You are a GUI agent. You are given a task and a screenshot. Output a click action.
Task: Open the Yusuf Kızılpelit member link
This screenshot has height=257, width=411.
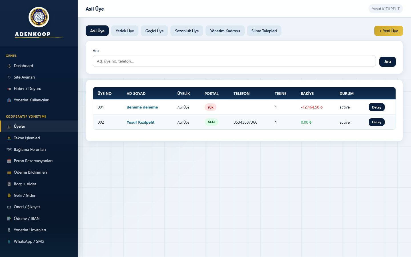point(140,122)
